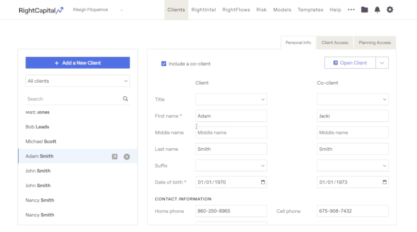Click the Open Client button

click(x=350, y=63)
